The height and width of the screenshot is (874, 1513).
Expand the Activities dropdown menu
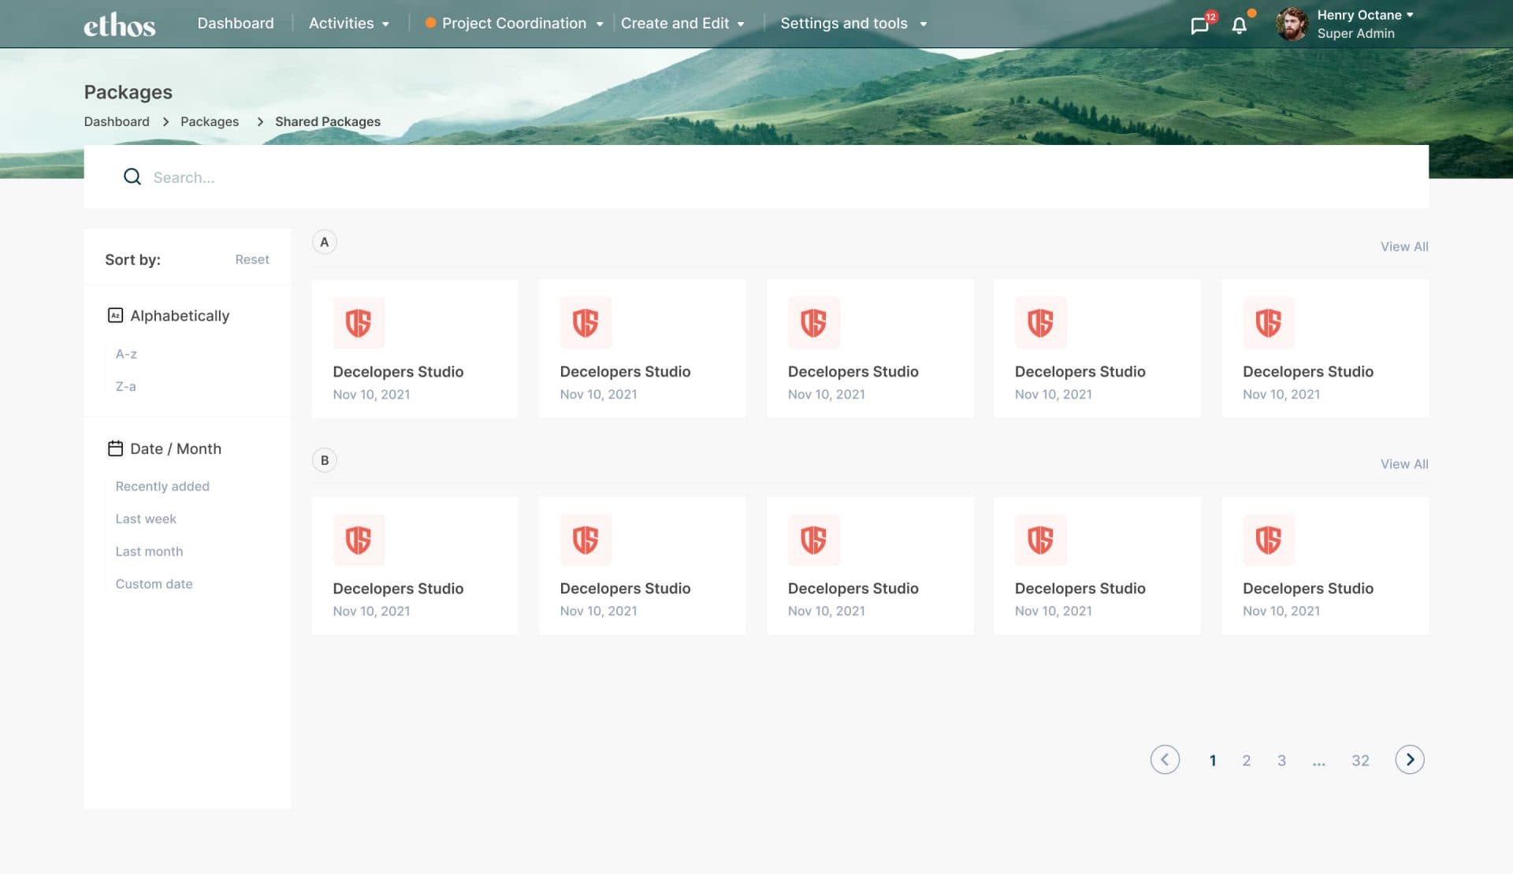click(x=349, y=24)
